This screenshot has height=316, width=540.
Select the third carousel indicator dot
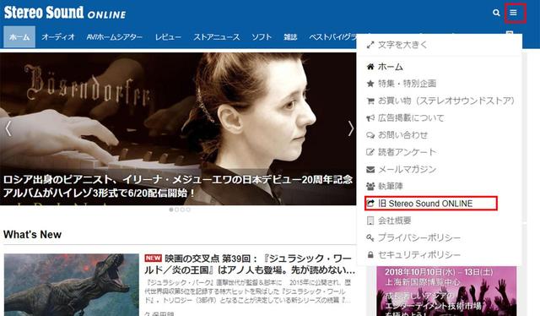tap(182, 210)
